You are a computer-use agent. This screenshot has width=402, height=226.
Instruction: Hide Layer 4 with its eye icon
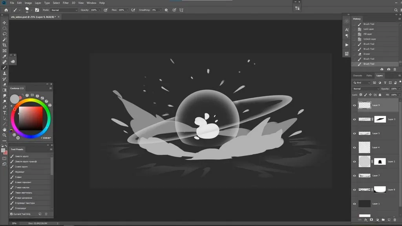tap(354, 148)
